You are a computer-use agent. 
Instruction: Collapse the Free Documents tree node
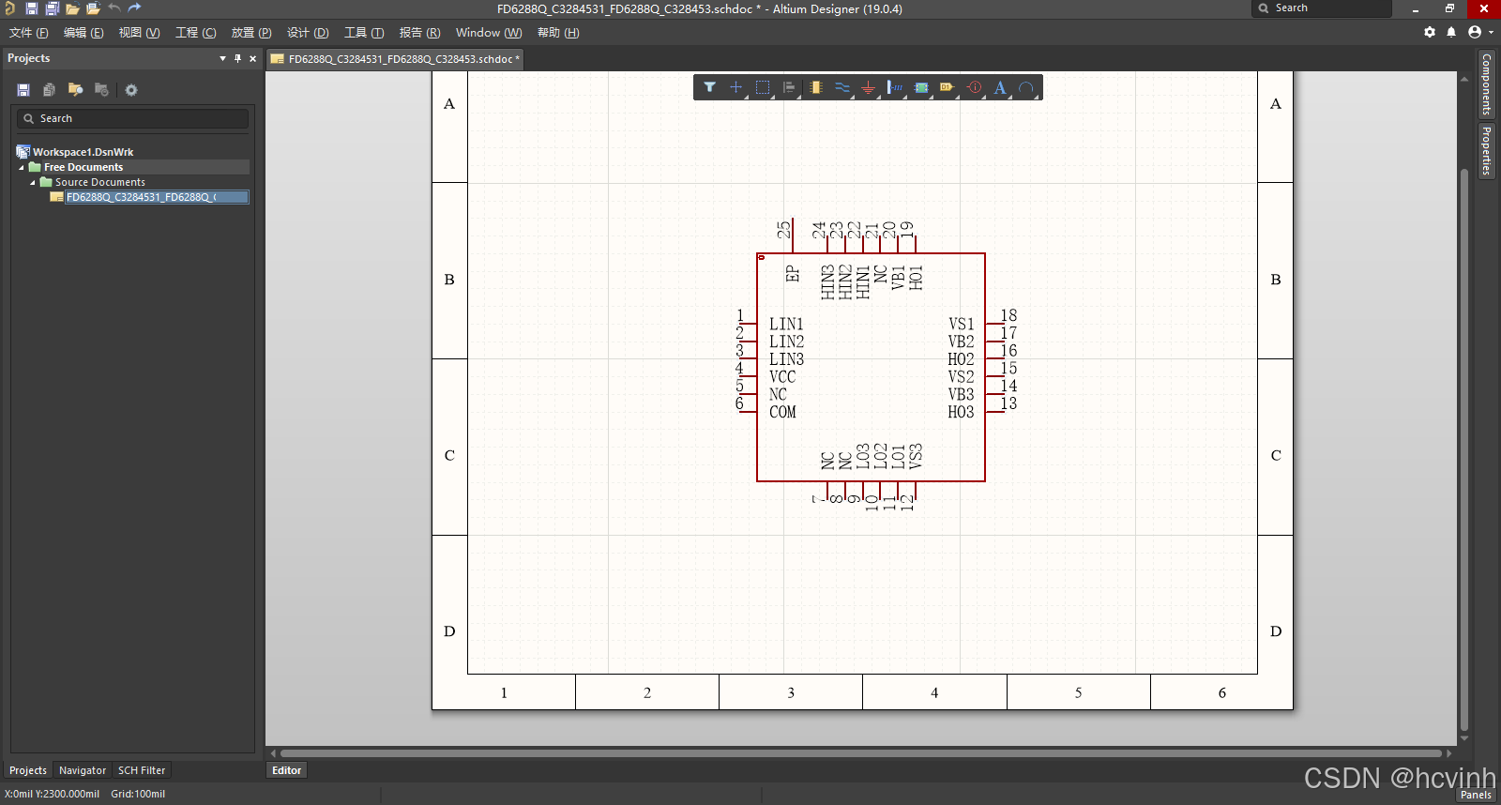[22, 167]
